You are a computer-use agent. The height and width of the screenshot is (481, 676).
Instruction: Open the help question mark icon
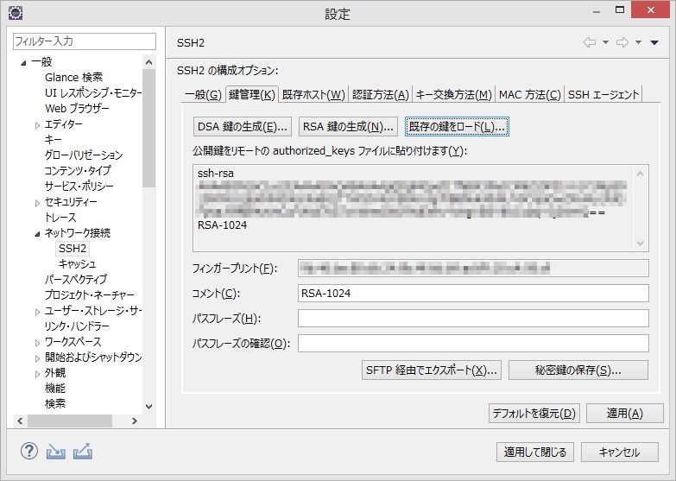(x=28, y=452)
